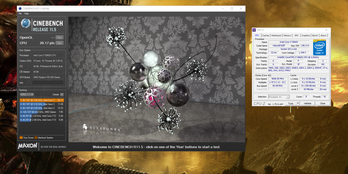This screenshot has height=174, width=348.
Task: Click the Core Voltage value 1.349 V
Action: [x=302, y=53]
